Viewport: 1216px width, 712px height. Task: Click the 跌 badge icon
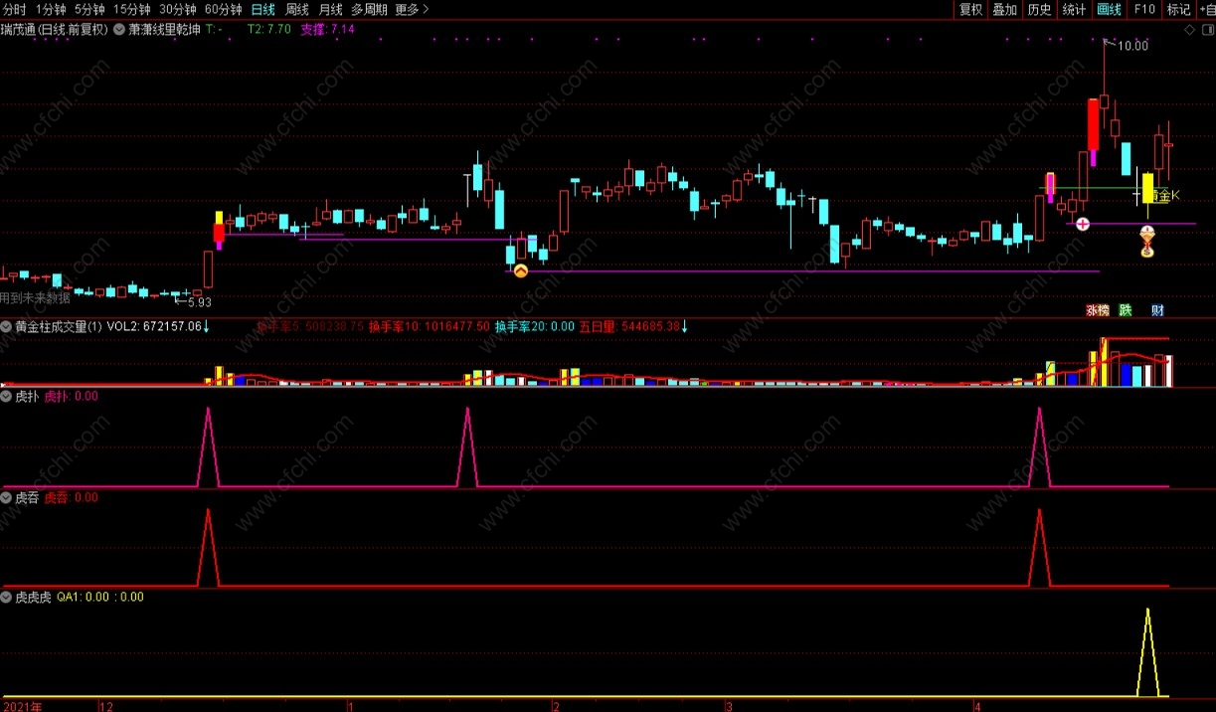pos(1126,310)
